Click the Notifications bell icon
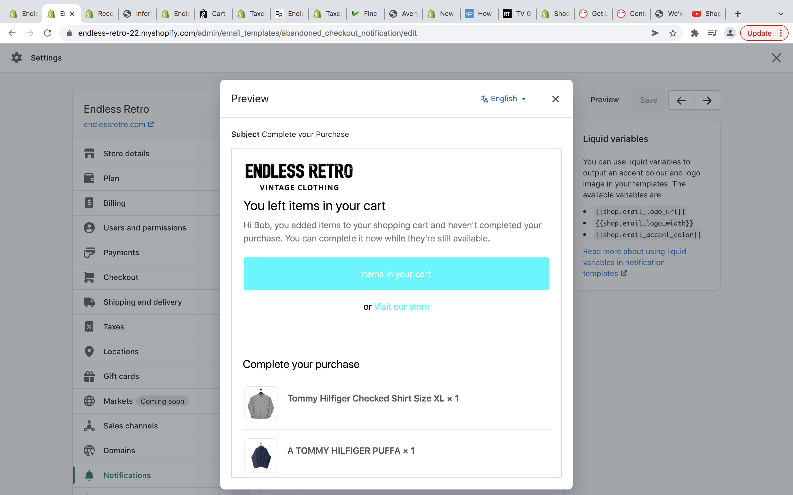The height and width of the screenshot is (495, 793). (89, 475)
